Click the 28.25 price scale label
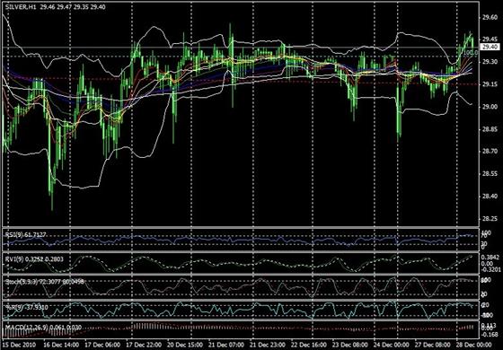 pos(490,219)
